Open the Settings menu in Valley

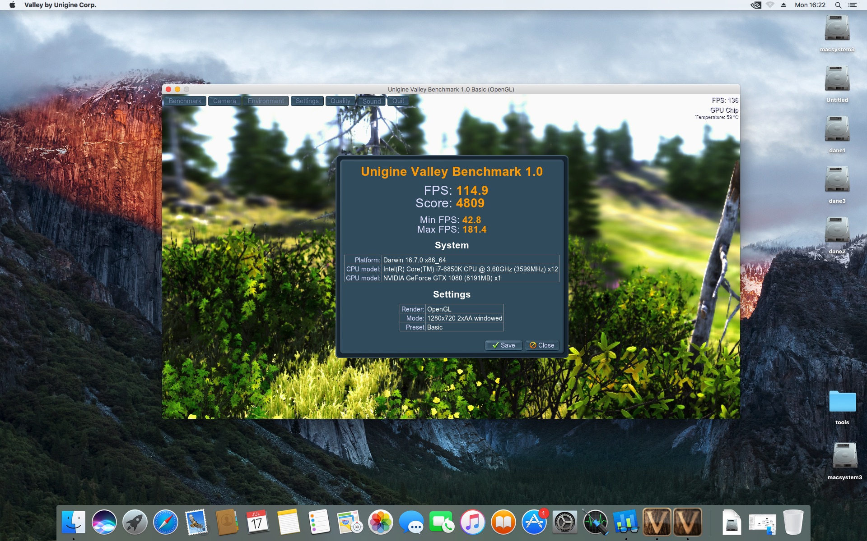click(x=307, y=101)
